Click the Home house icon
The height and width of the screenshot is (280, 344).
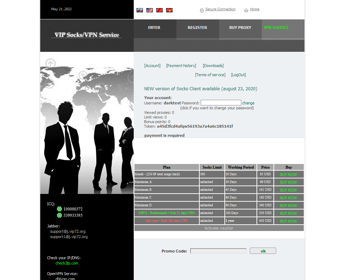(246, 9)
